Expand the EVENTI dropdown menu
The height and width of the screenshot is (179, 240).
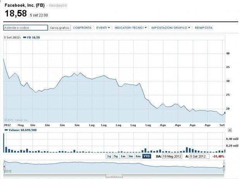click(x=103, y=28)
